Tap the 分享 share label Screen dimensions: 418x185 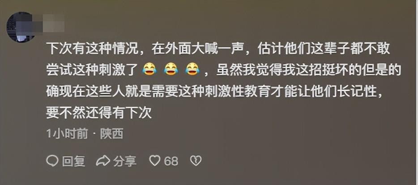click(125, 161)
